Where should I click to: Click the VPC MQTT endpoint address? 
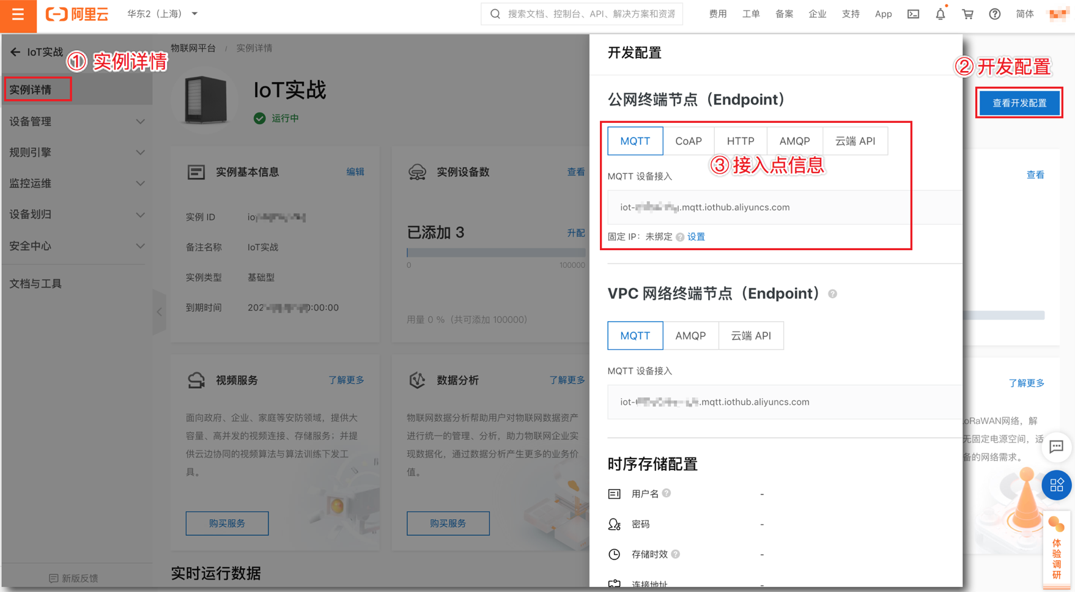click(x=715, y=402)
